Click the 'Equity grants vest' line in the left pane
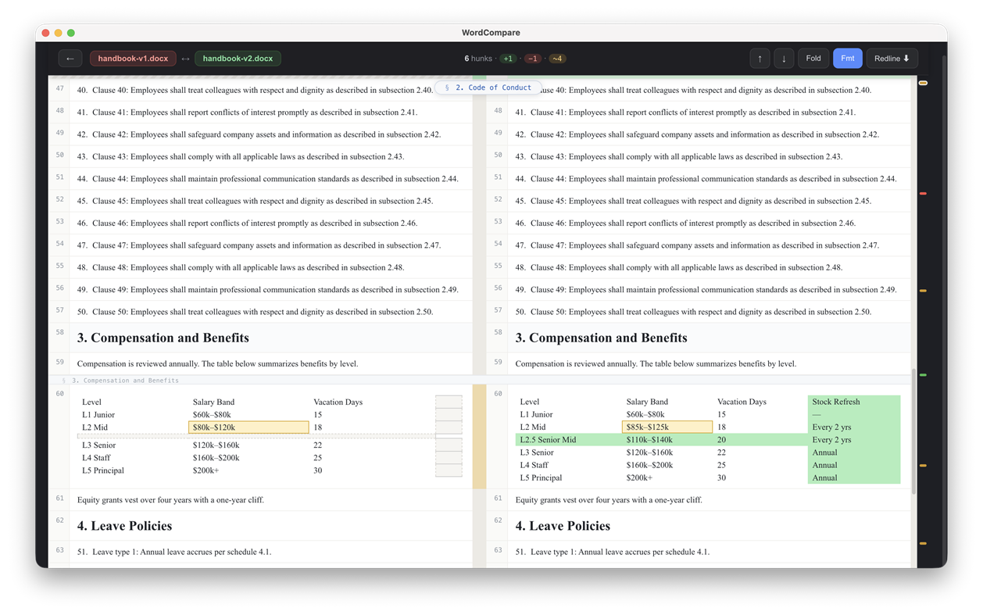This screenshot has height=615, width=983. click(x=170, y=499)
